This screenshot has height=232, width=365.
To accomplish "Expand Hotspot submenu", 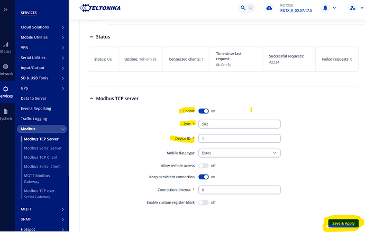I will pos(42,229).
